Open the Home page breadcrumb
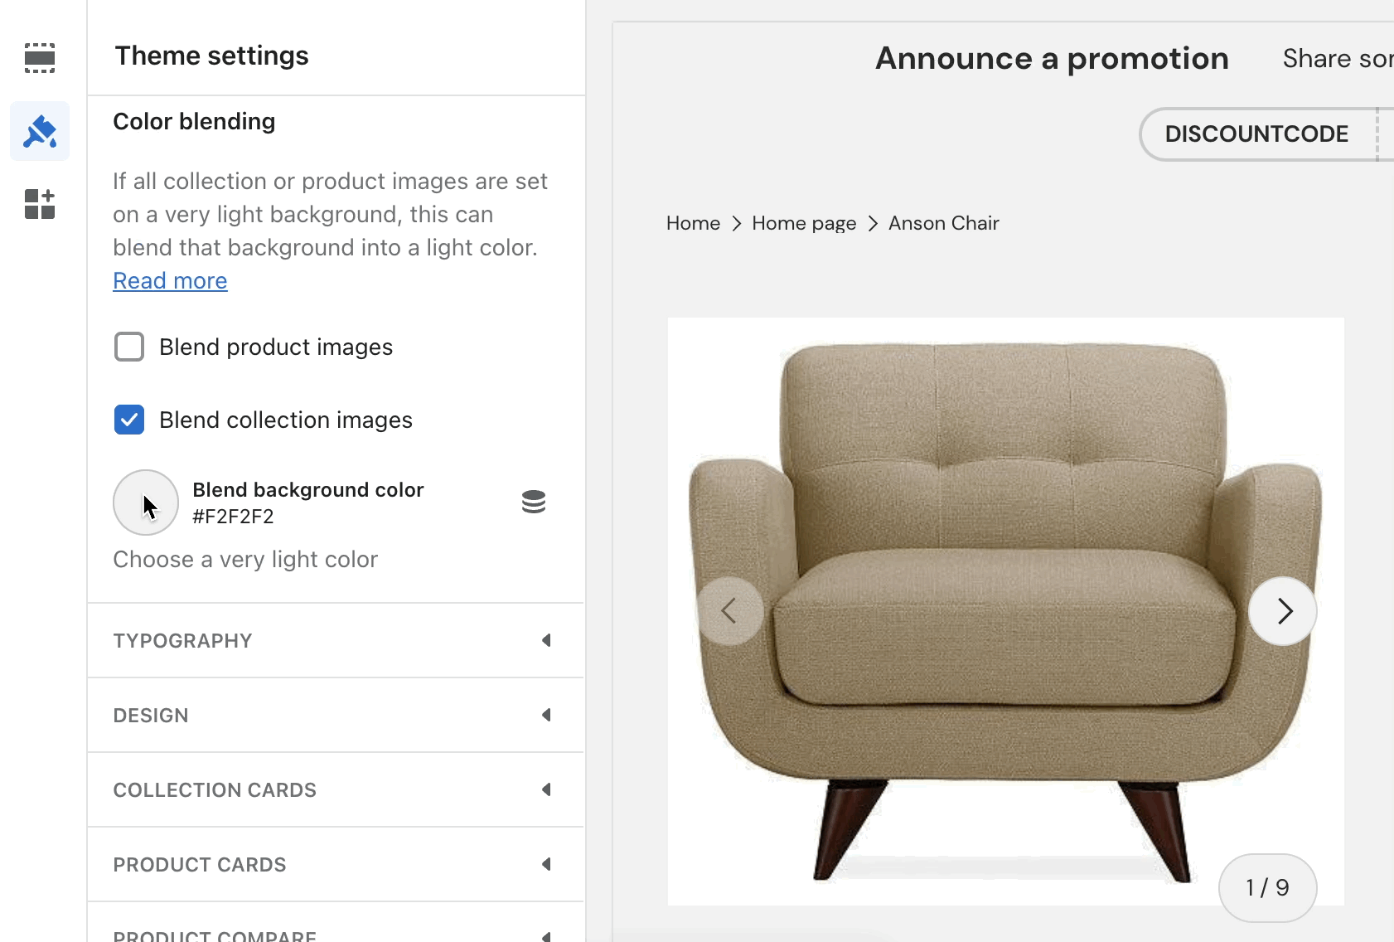 pos(804,224)
